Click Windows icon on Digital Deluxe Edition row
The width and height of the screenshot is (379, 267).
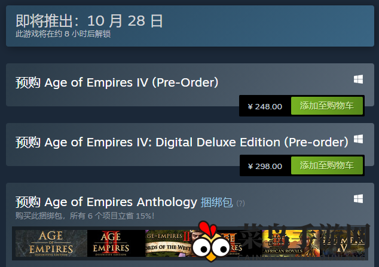(x=358, y=139)
